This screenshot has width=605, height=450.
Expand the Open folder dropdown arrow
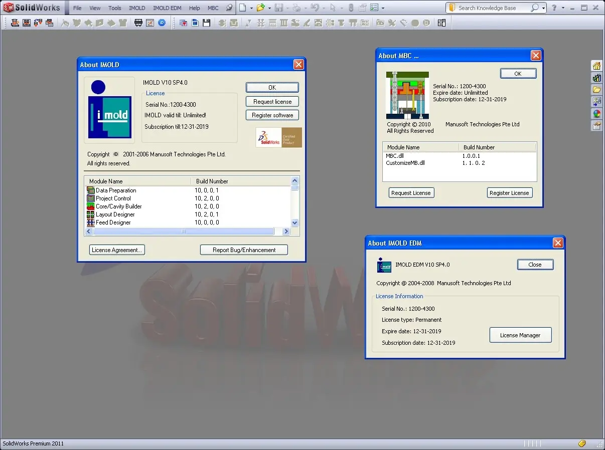click(269, 8)
